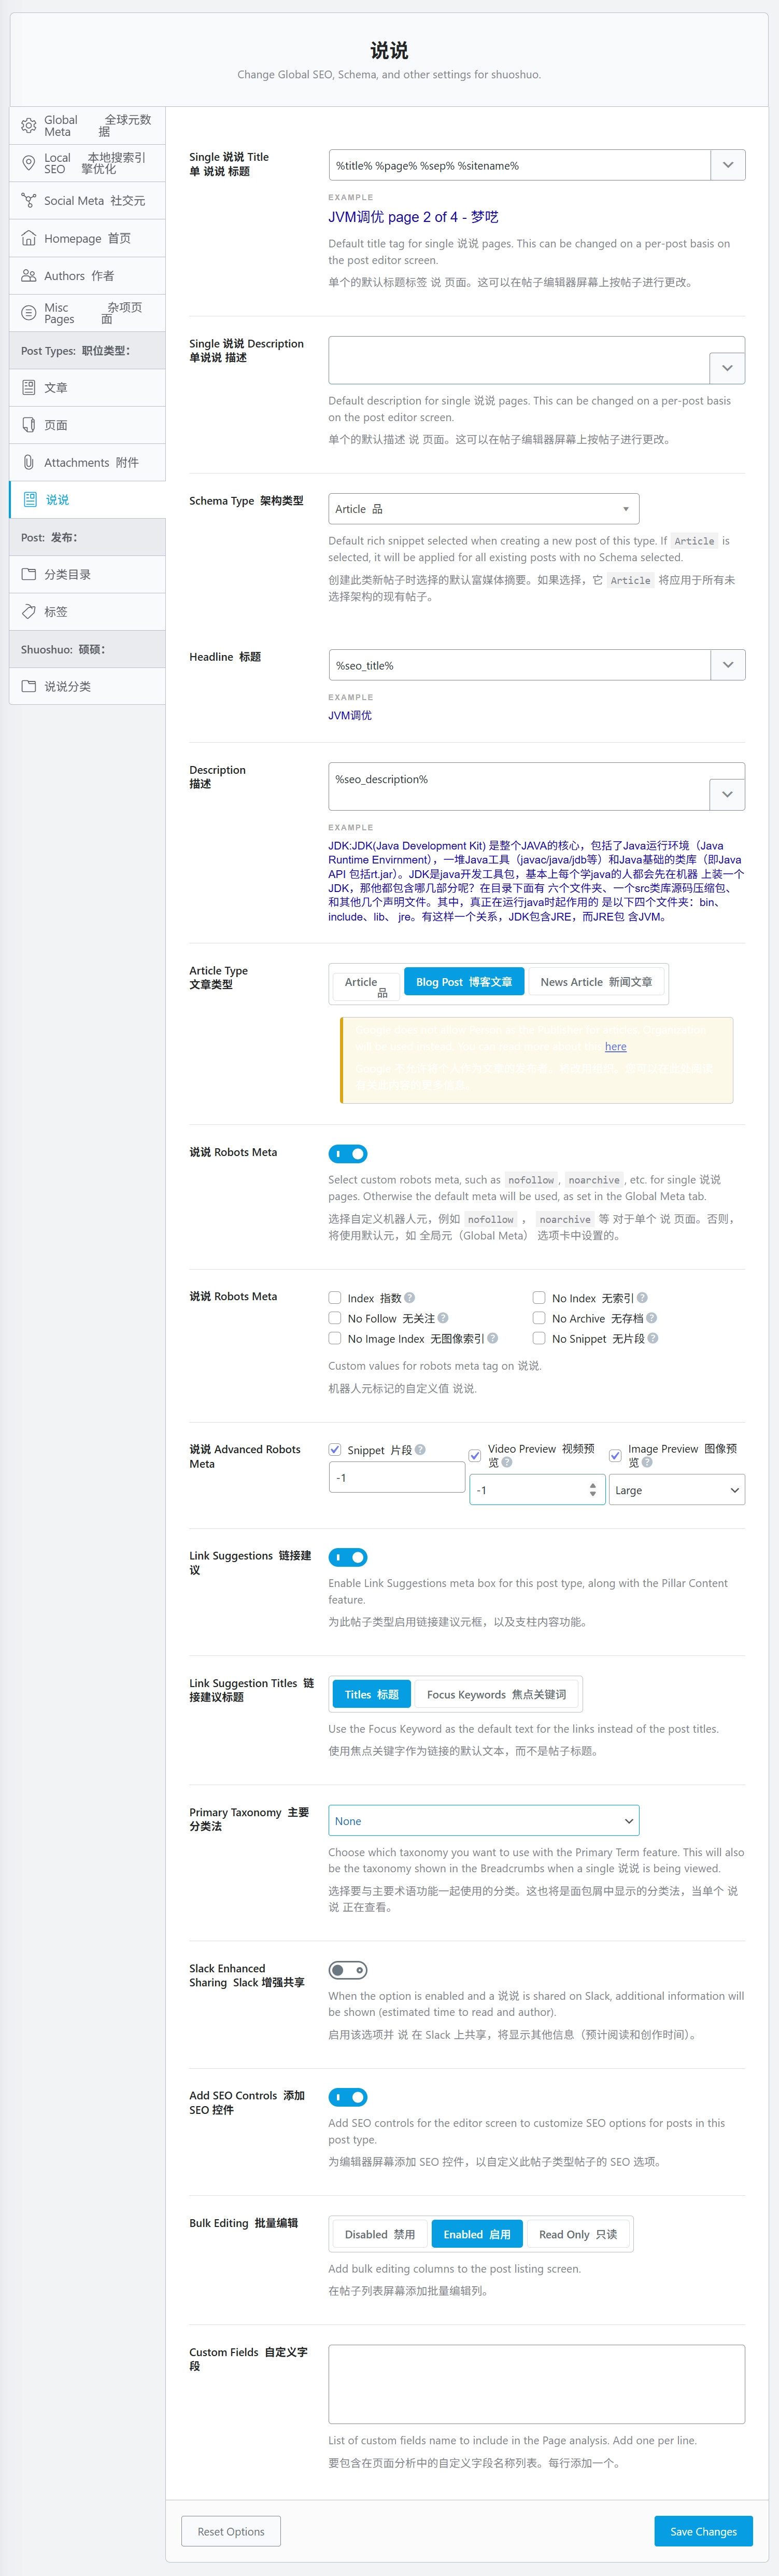Open help icon next to No Index
Viewport: 779px width, 2576px height.
pyautogui.click(x=642, y=1298)
